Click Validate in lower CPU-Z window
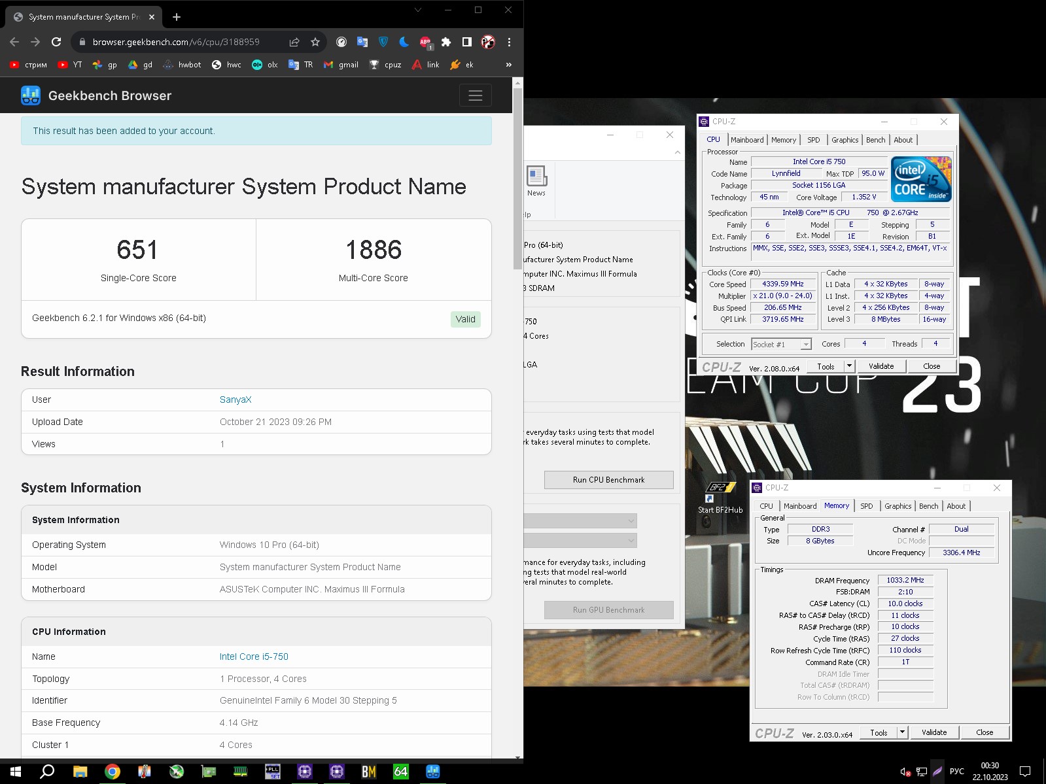The width and height of the screenshot is (1046, 784). (x=934, y=732)
